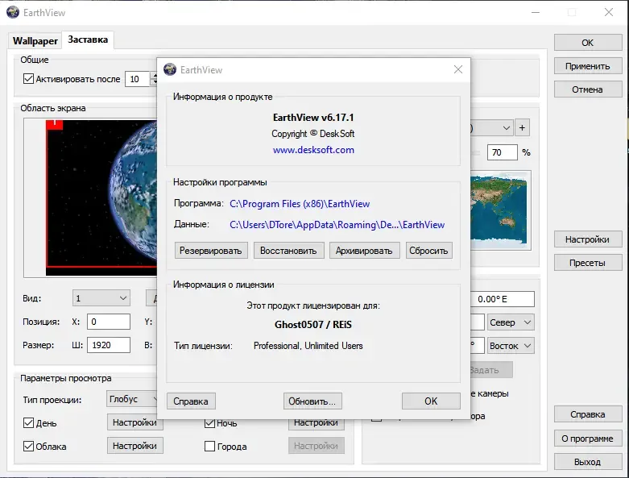Open the 'Вид' dropdown

(x=101, y=298)
